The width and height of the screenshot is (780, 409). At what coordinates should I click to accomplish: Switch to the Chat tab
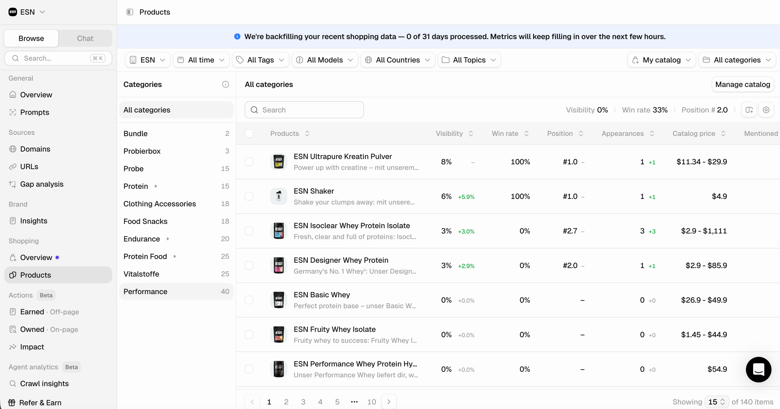(85, 39)
